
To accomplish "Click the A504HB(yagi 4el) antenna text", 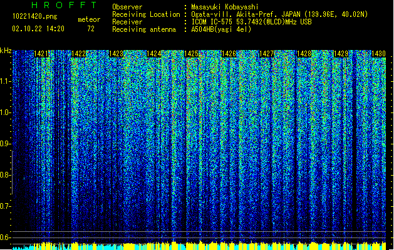I will (x=221, y=29).
